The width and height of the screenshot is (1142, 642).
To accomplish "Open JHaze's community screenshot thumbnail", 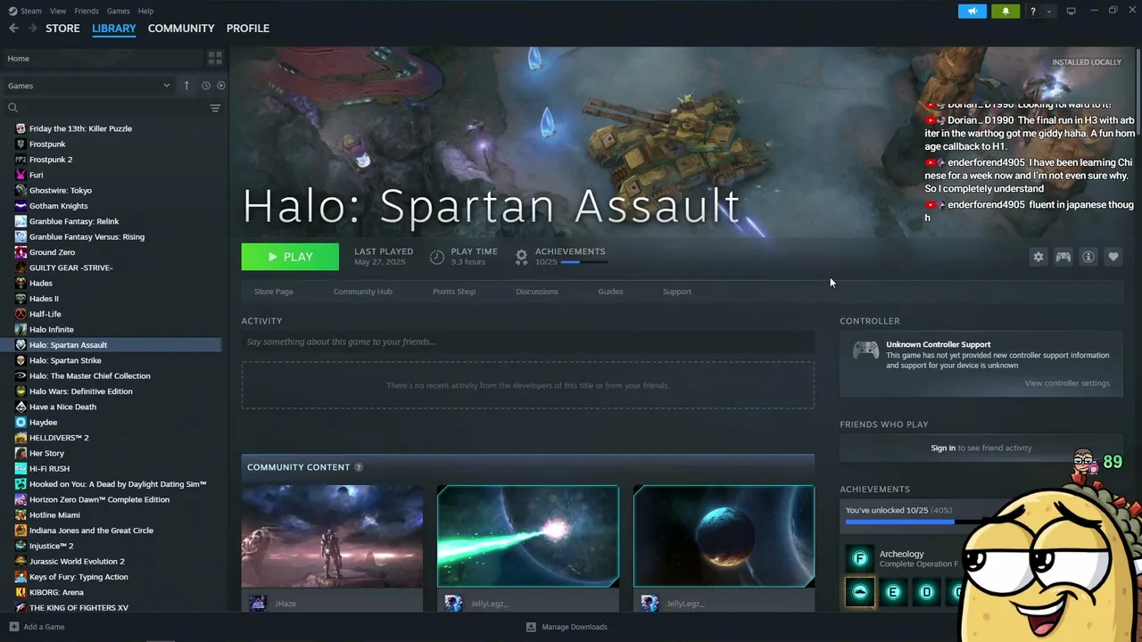I will 332,537.
